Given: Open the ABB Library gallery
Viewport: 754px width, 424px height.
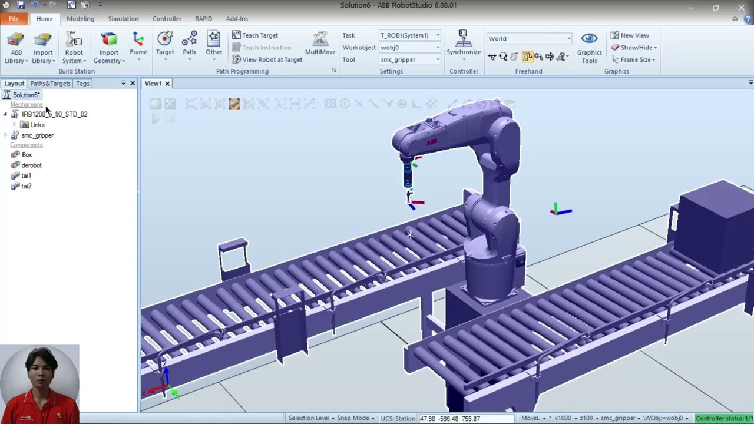Looking at the screenshot, I should click(x=16, y=48).
